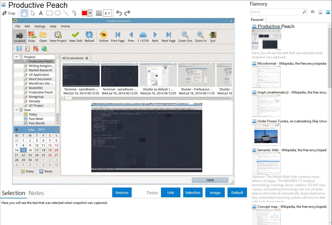Image resolution: width=332 pixels, height=225 pixels.
Task: Select Market Research project
Action: point(40,70)
